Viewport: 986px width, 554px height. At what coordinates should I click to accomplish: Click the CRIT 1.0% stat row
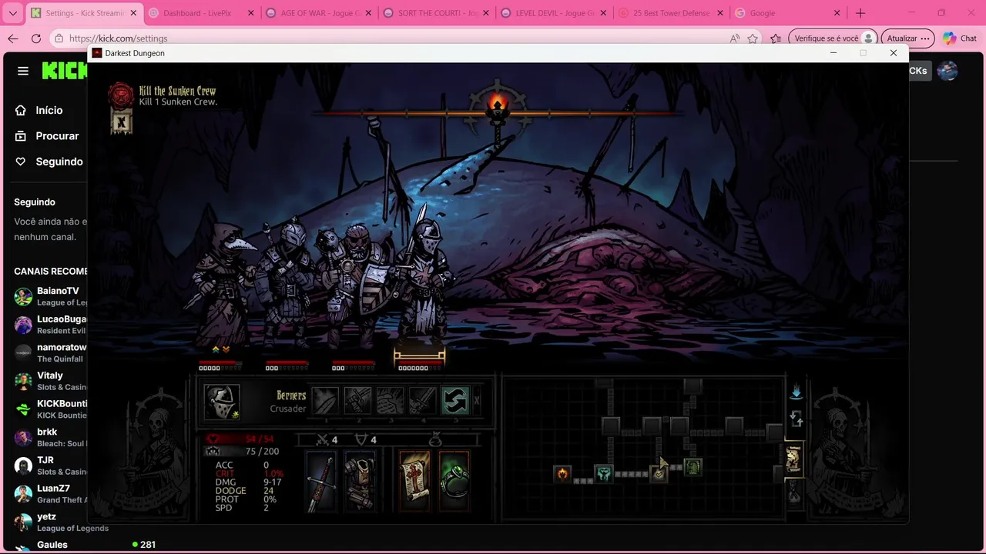click(249, 474)
